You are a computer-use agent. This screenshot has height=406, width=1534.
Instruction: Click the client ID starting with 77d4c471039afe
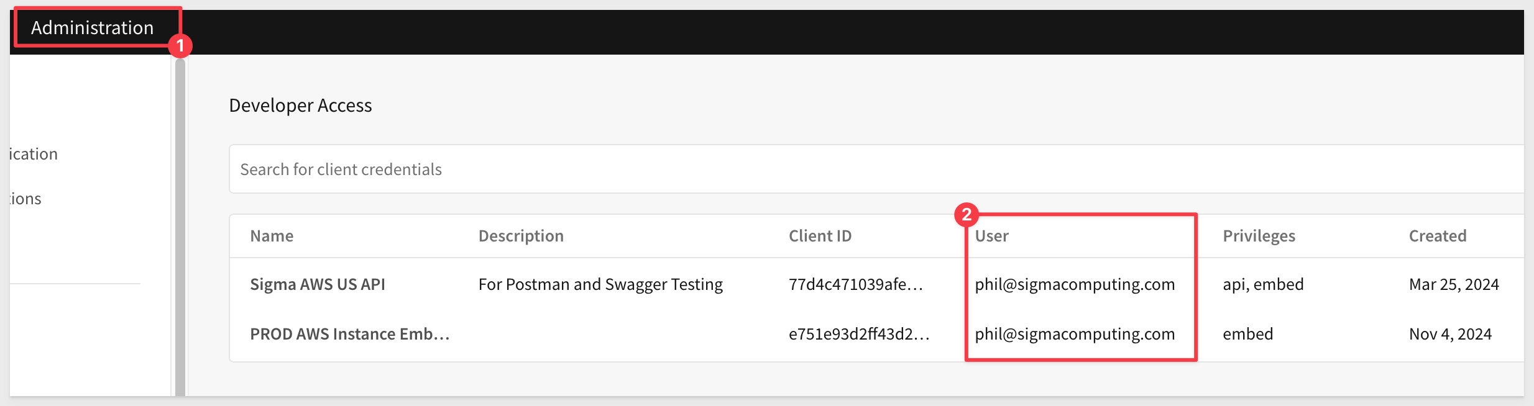coord(855,284)
